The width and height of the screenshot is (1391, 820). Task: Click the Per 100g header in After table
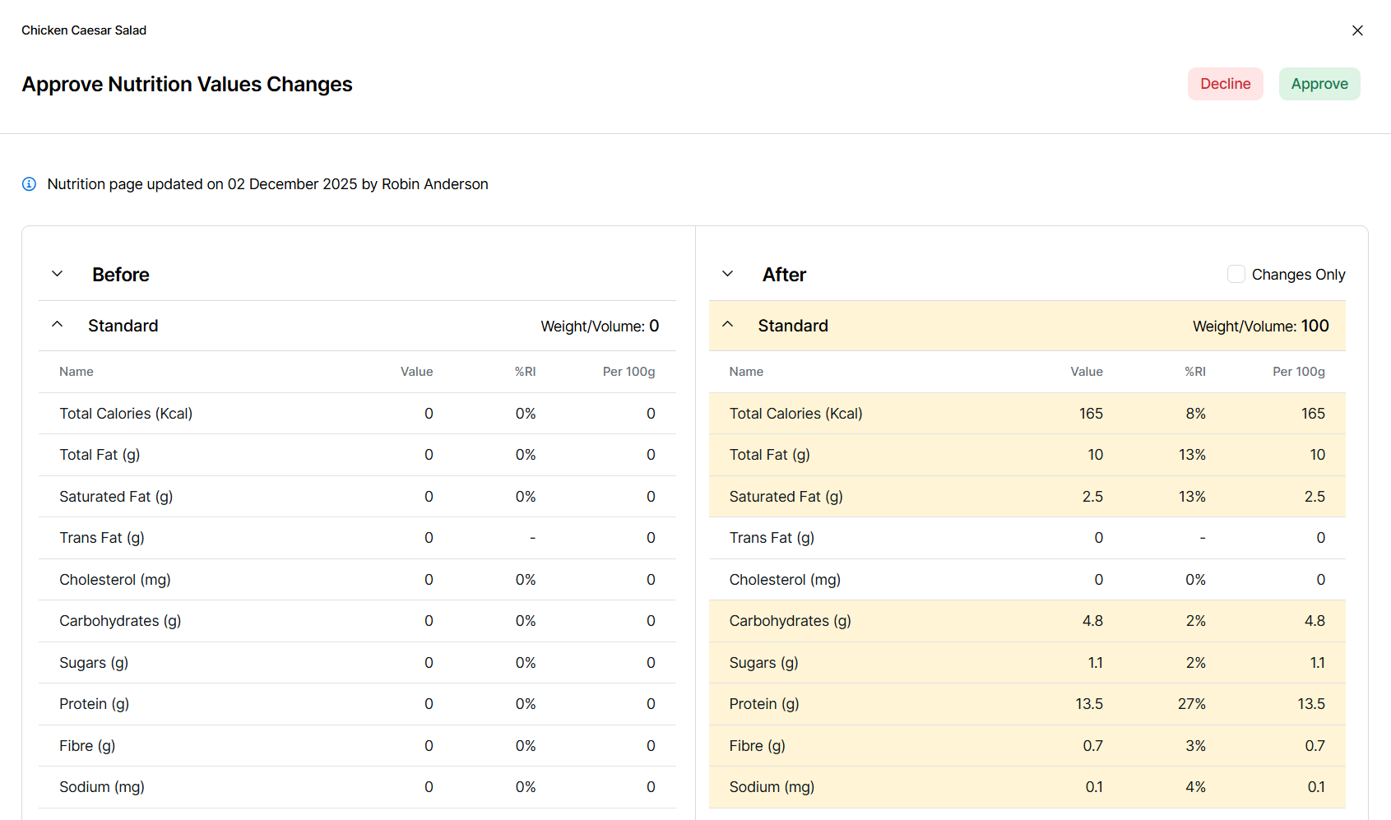click(x=1298, y=372)
